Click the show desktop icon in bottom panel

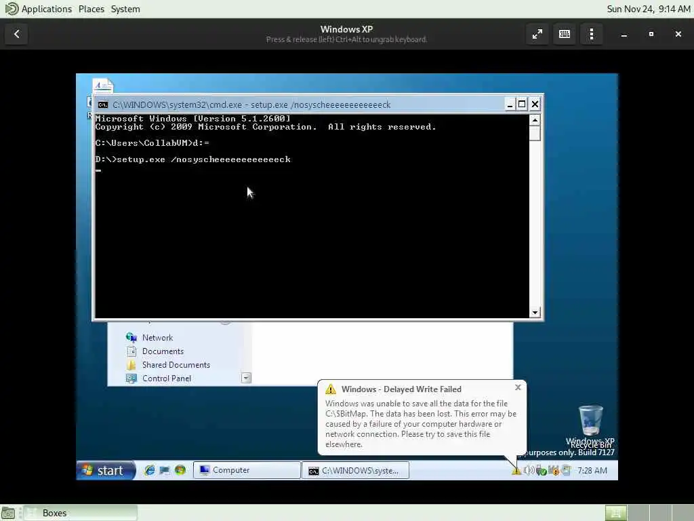(x=8, y=513)
